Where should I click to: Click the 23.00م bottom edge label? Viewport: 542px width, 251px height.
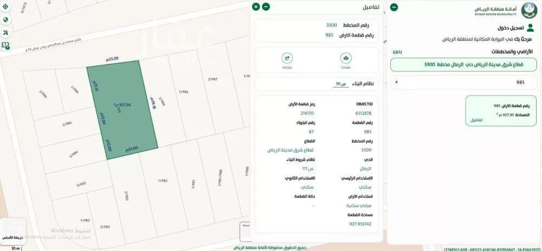click(131, 149)
